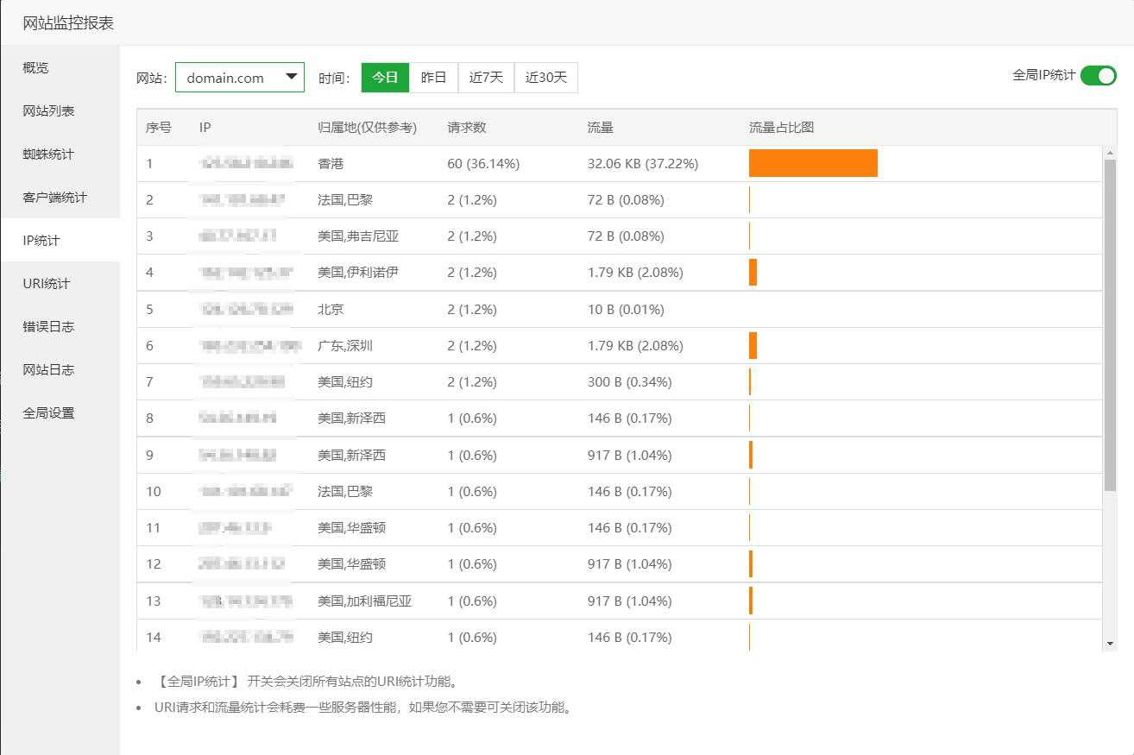The image size is (1134, 755).
Task: Click 300 B (0.34%) traffic value
Action: pos(629,381)
